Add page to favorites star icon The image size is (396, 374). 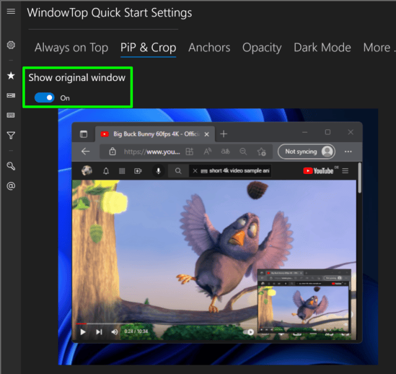261,152
